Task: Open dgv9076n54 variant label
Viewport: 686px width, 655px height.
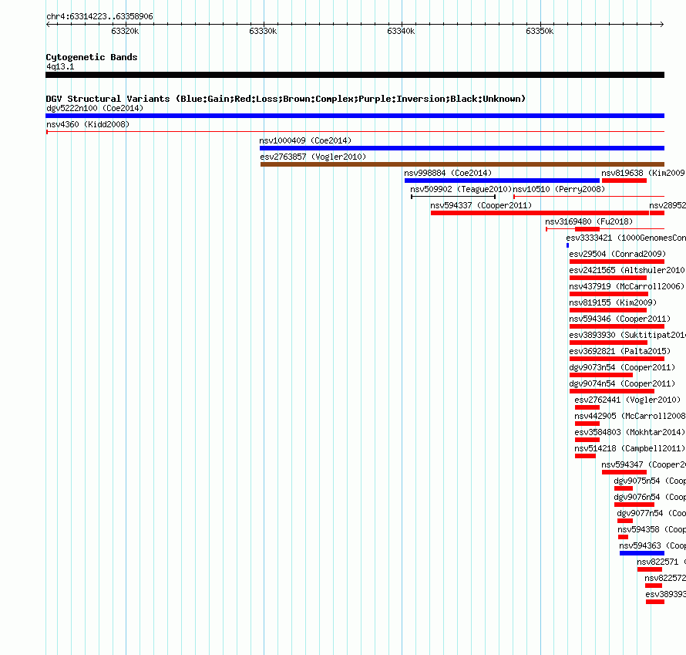Action: [649, 497]
